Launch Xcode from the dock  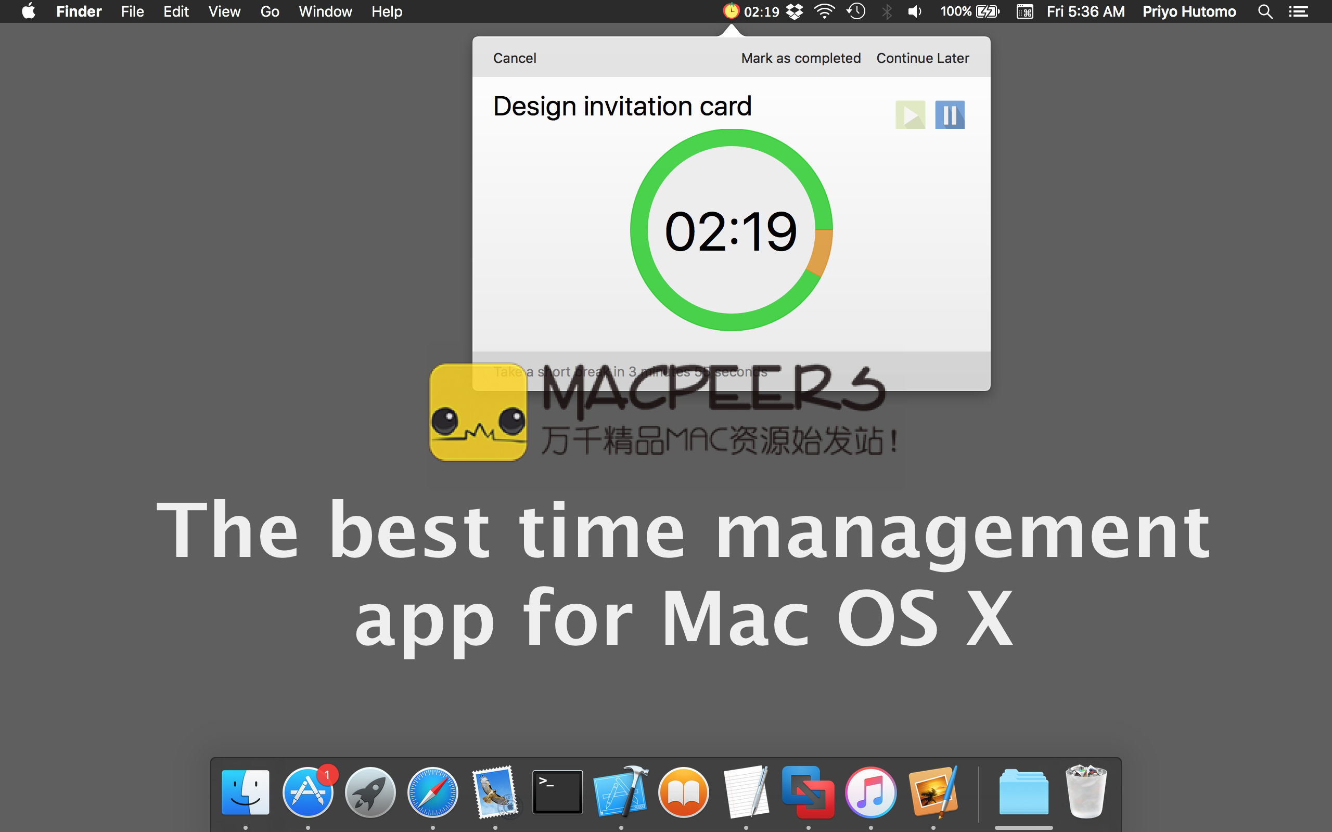(x=621, y=792)
